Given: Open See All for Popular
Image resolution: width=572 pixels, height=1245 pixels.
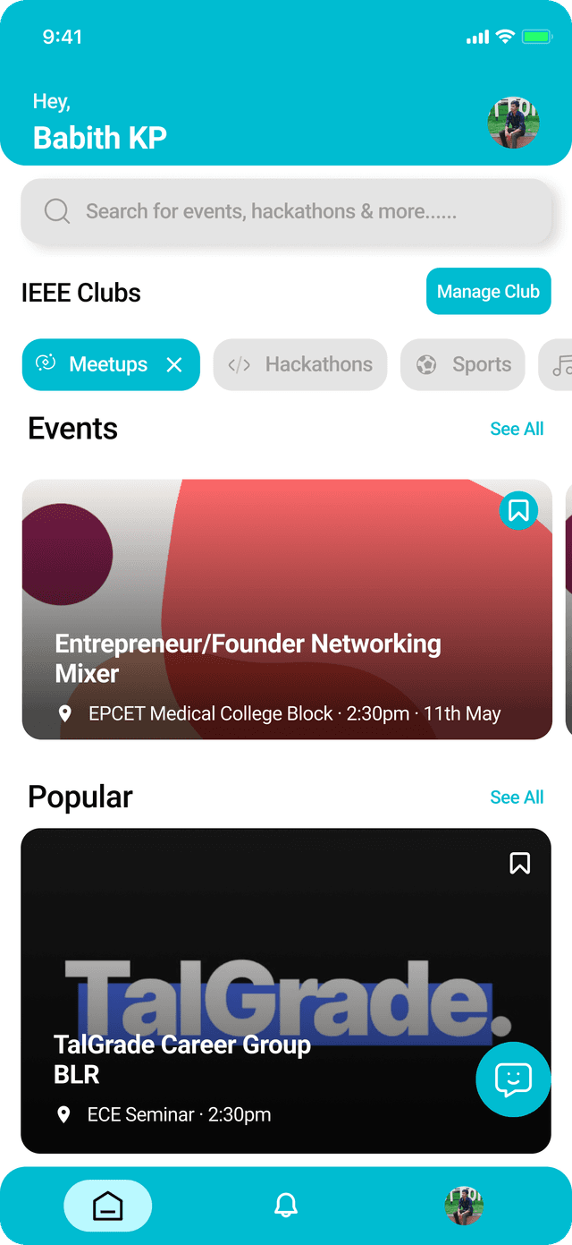Looking at the screenshot, I should click(517, 797).
